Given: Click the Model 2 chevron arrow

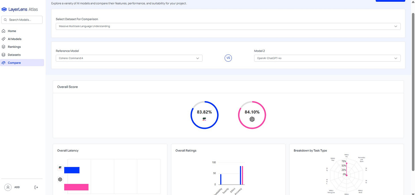Looking at the screenshot, I should tap(396, 58).
